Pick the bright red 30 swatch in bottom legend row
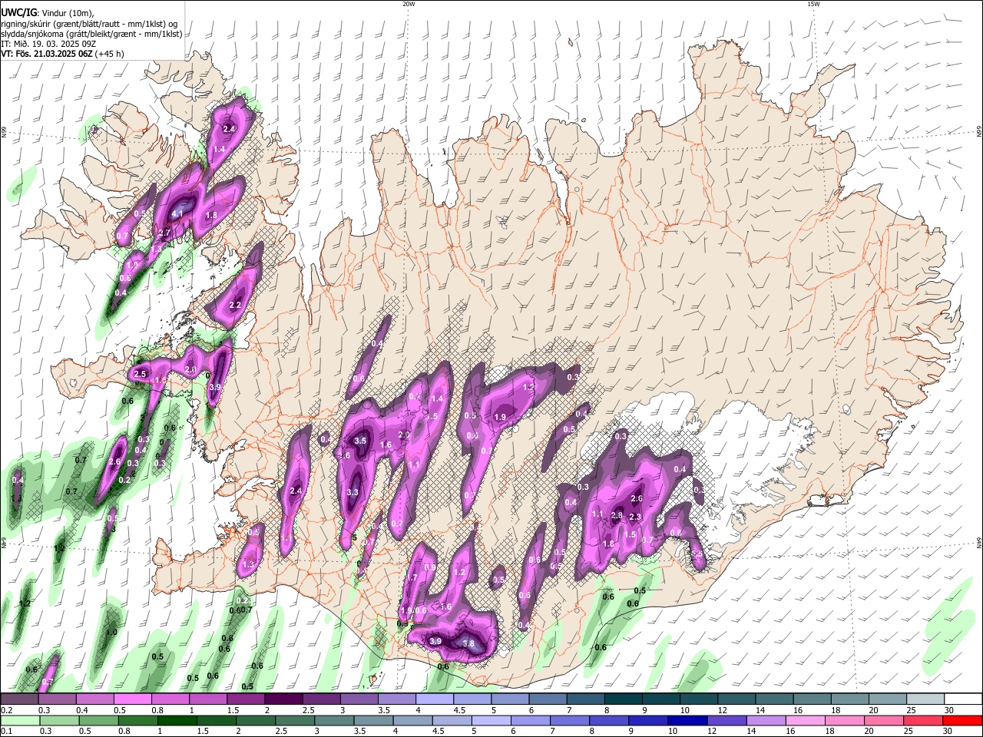 [963, 720]
